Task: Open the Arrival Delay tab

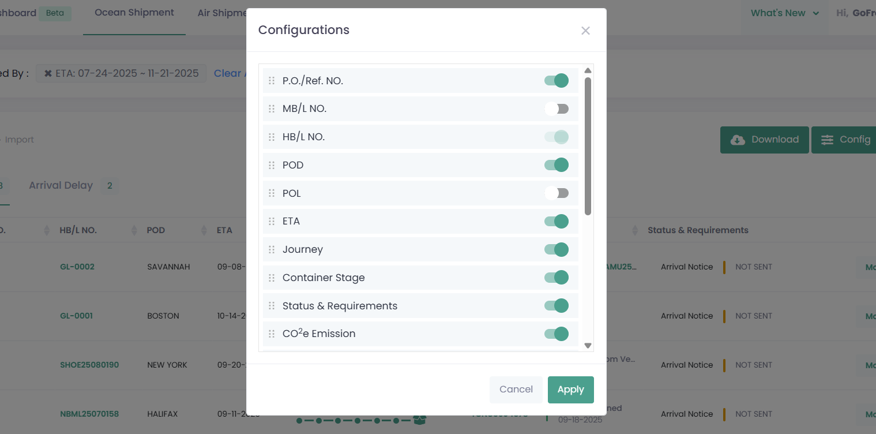Action: click(x=61, y=185)
